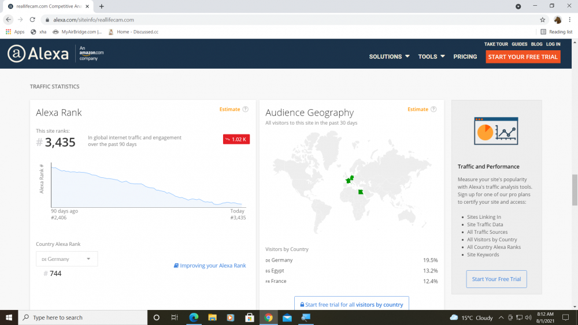Open Microsoft Edge from the taskbar
578x325 pixels.
194,317
